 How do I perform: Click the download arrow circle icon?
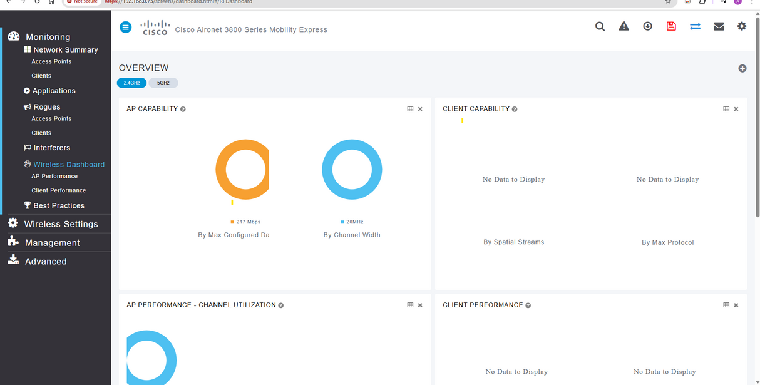(647, 26)
